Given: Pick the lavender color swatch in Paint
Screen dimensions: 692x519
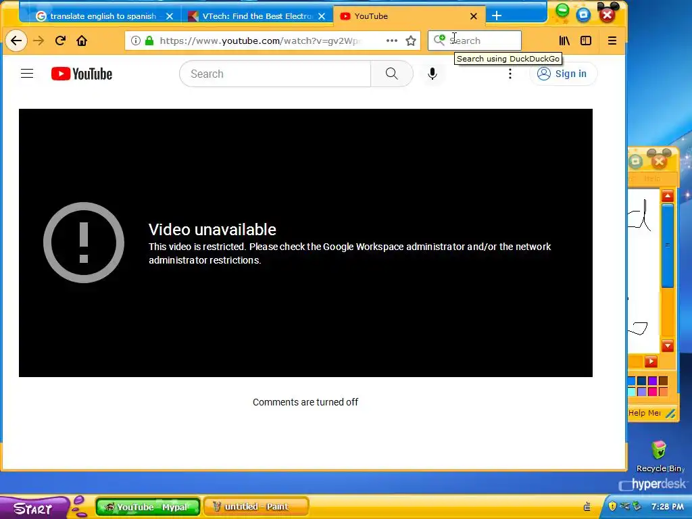Looking at the screenshot, I should pyautogui.click(x=642, y=391).
